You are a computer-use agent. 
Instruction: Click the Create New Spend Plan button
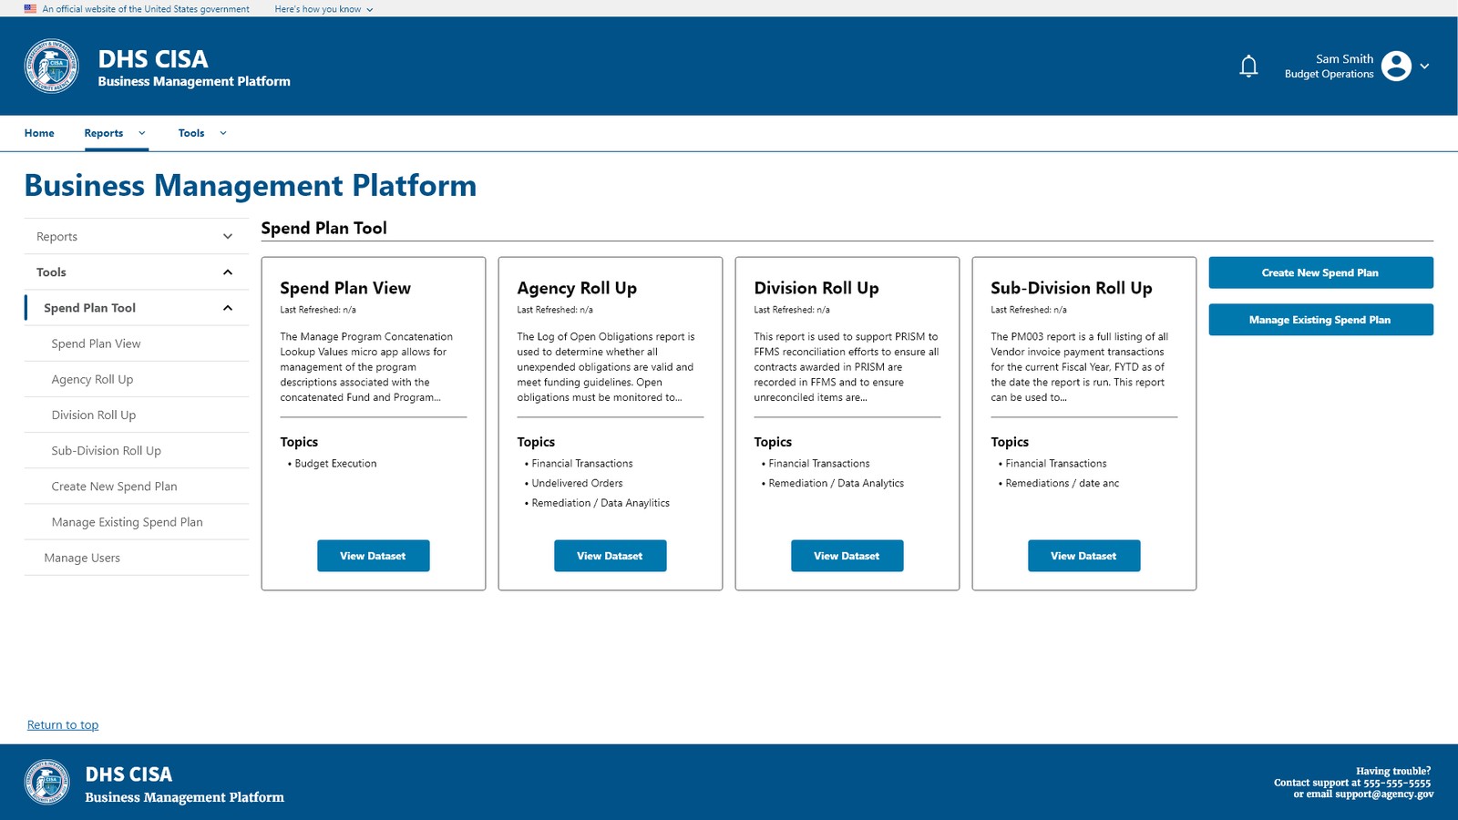click(x=1320, y=272)
